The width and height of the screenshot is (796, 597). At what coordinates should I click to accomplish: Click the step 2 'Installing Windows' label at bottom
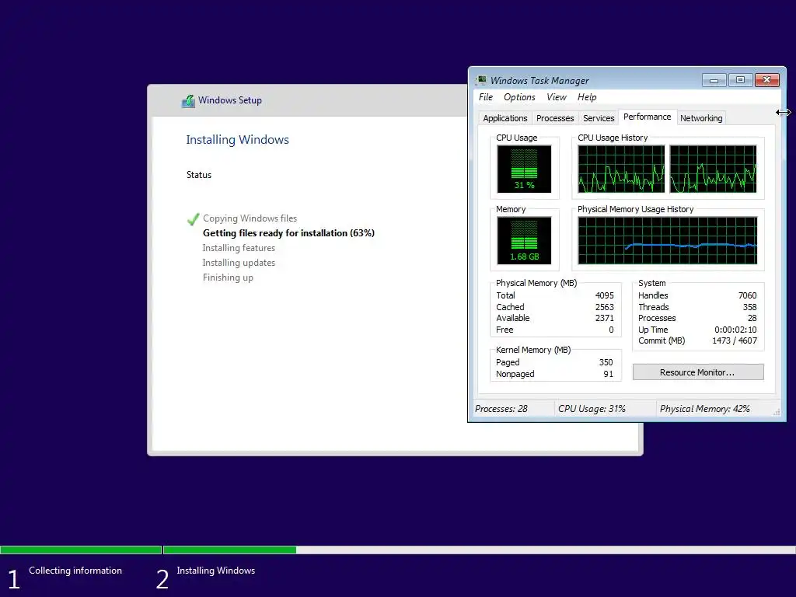pos(216,571)
